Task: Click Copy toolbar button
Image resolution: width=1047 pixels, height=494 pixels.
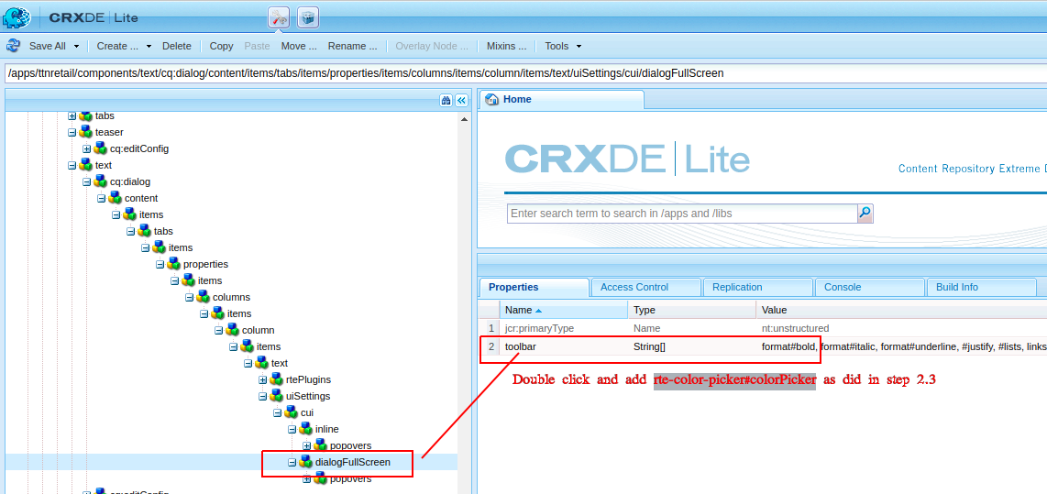Action: click(x=221, y=46)
